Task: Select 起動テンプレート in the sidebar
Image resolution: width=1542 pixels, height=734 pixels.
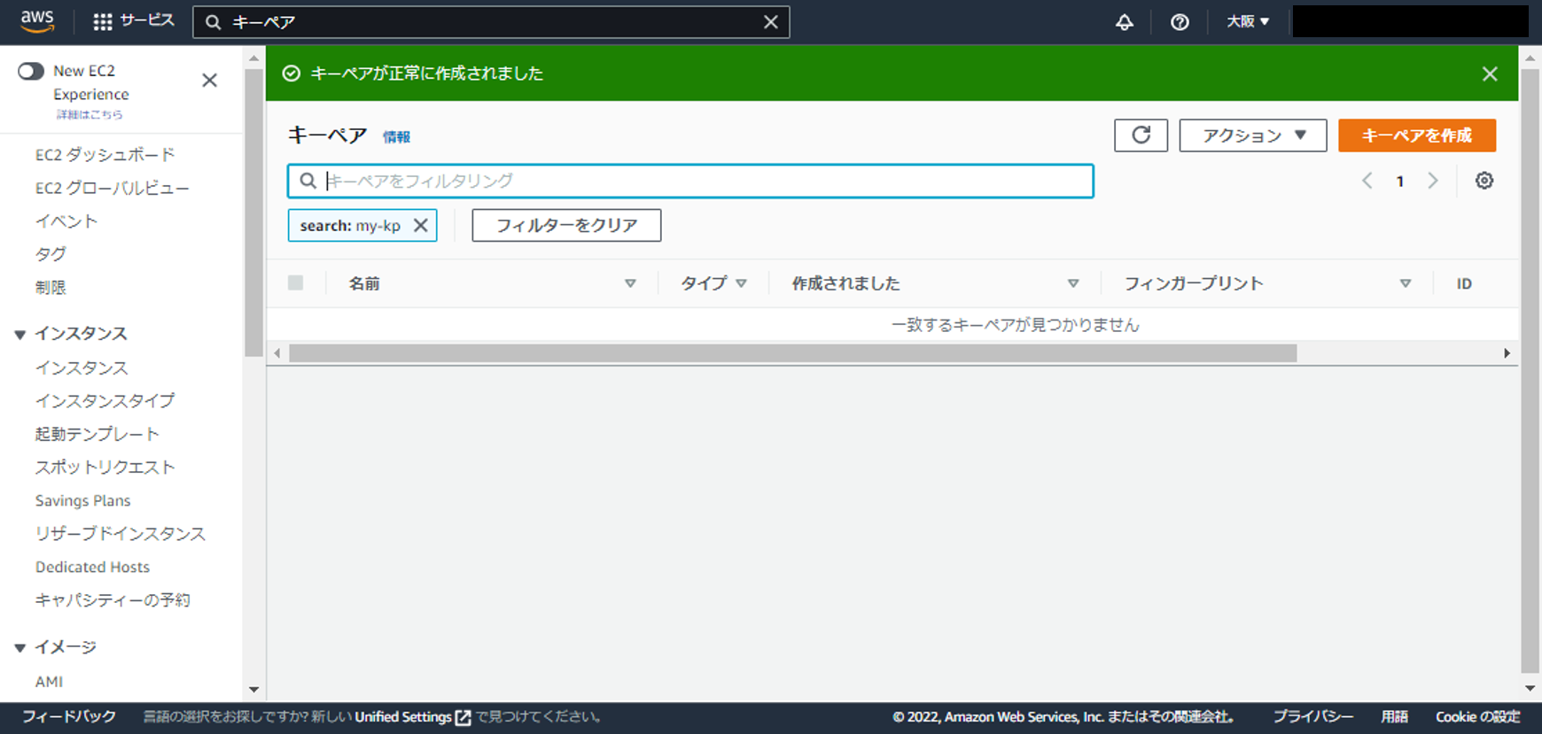Action: click(97, 434)
